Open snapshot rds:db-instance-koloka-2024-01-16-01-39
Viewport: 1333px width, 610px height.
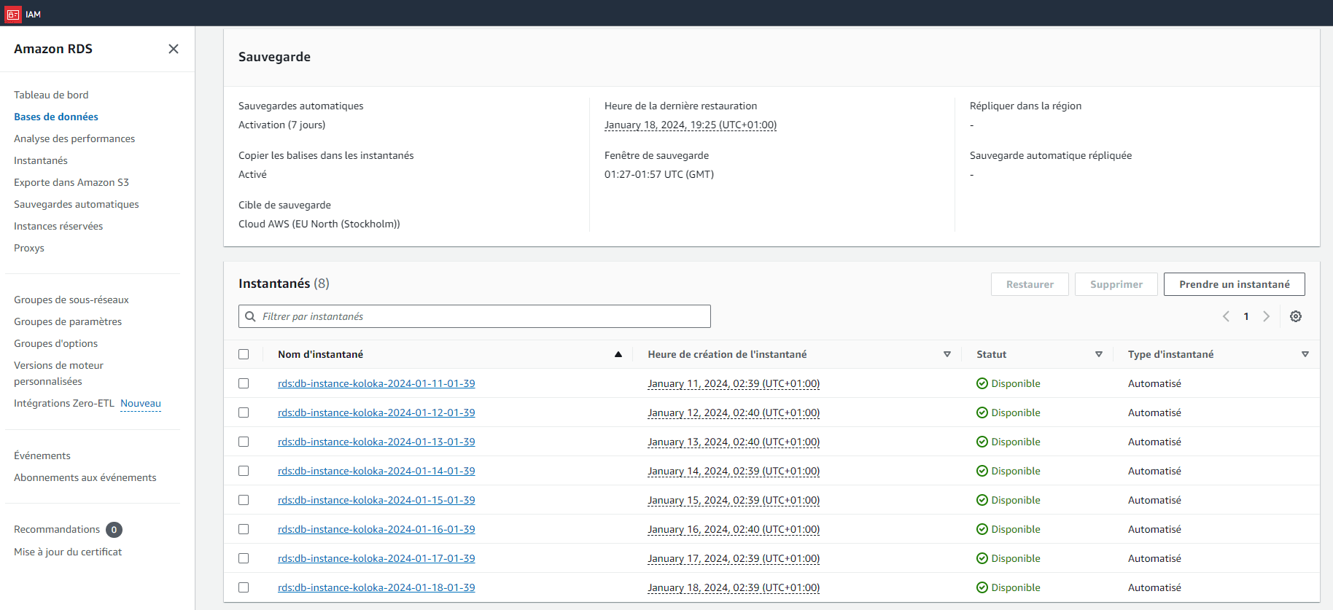point(376,529)
